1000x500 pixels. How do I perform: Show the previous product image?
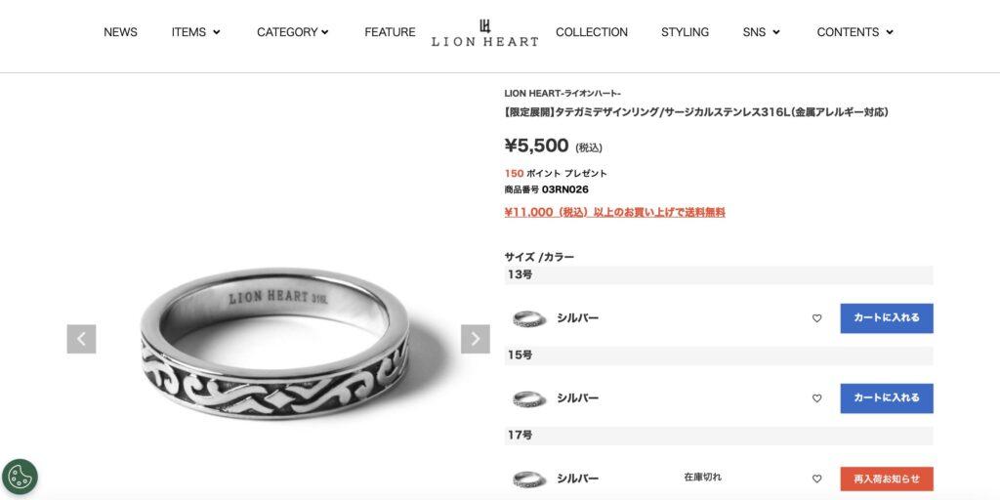[82, 339]
